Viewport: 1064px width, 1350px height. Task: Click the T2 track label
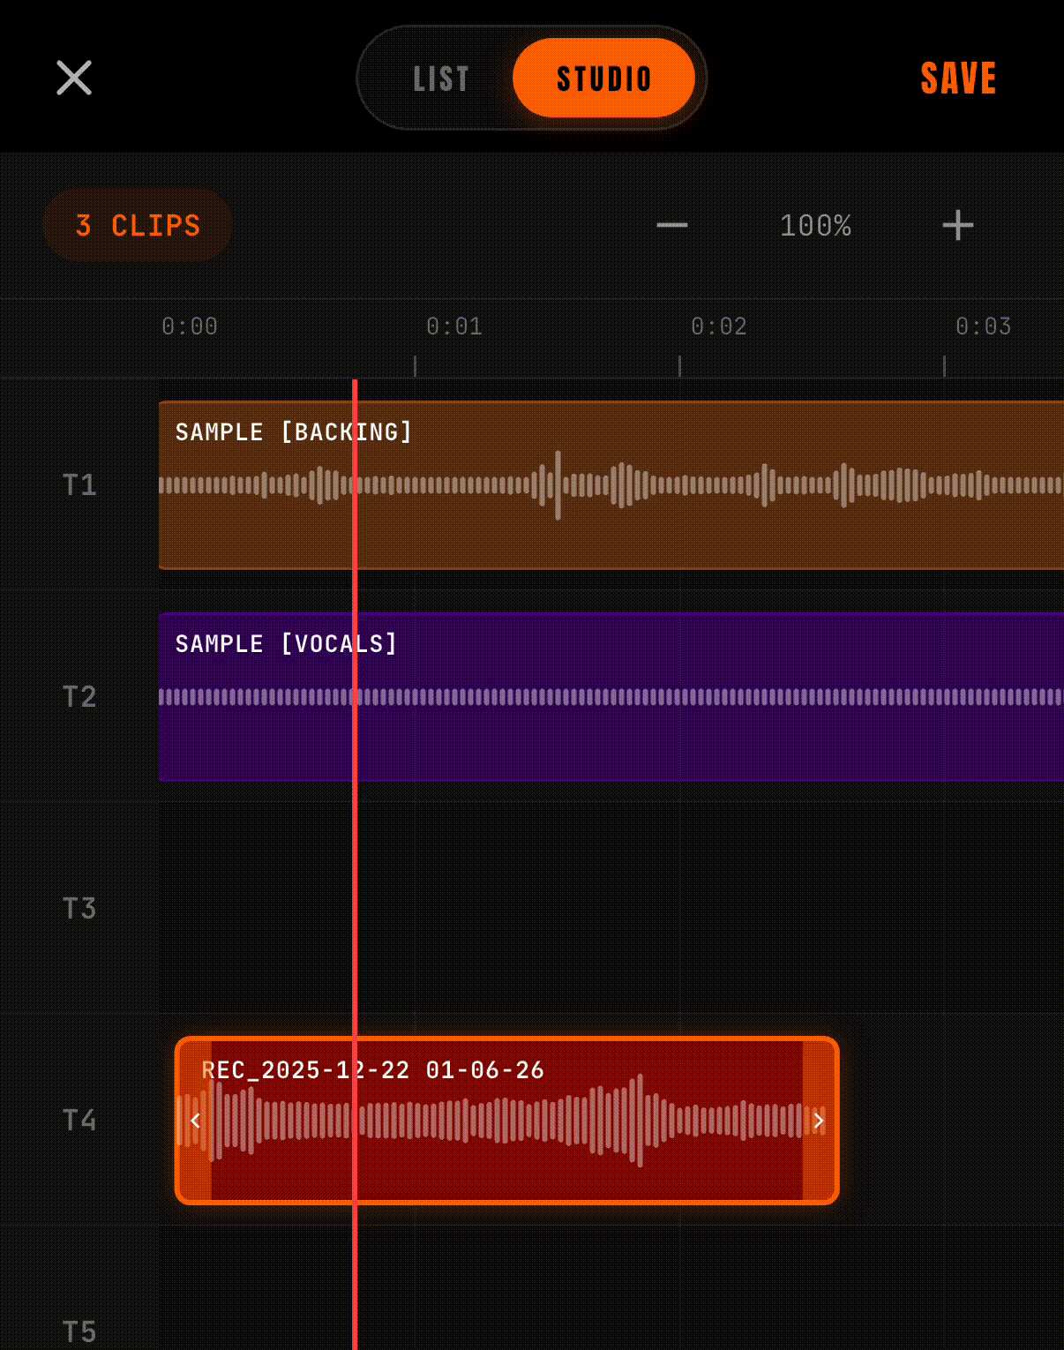click(x=79, y=697)
